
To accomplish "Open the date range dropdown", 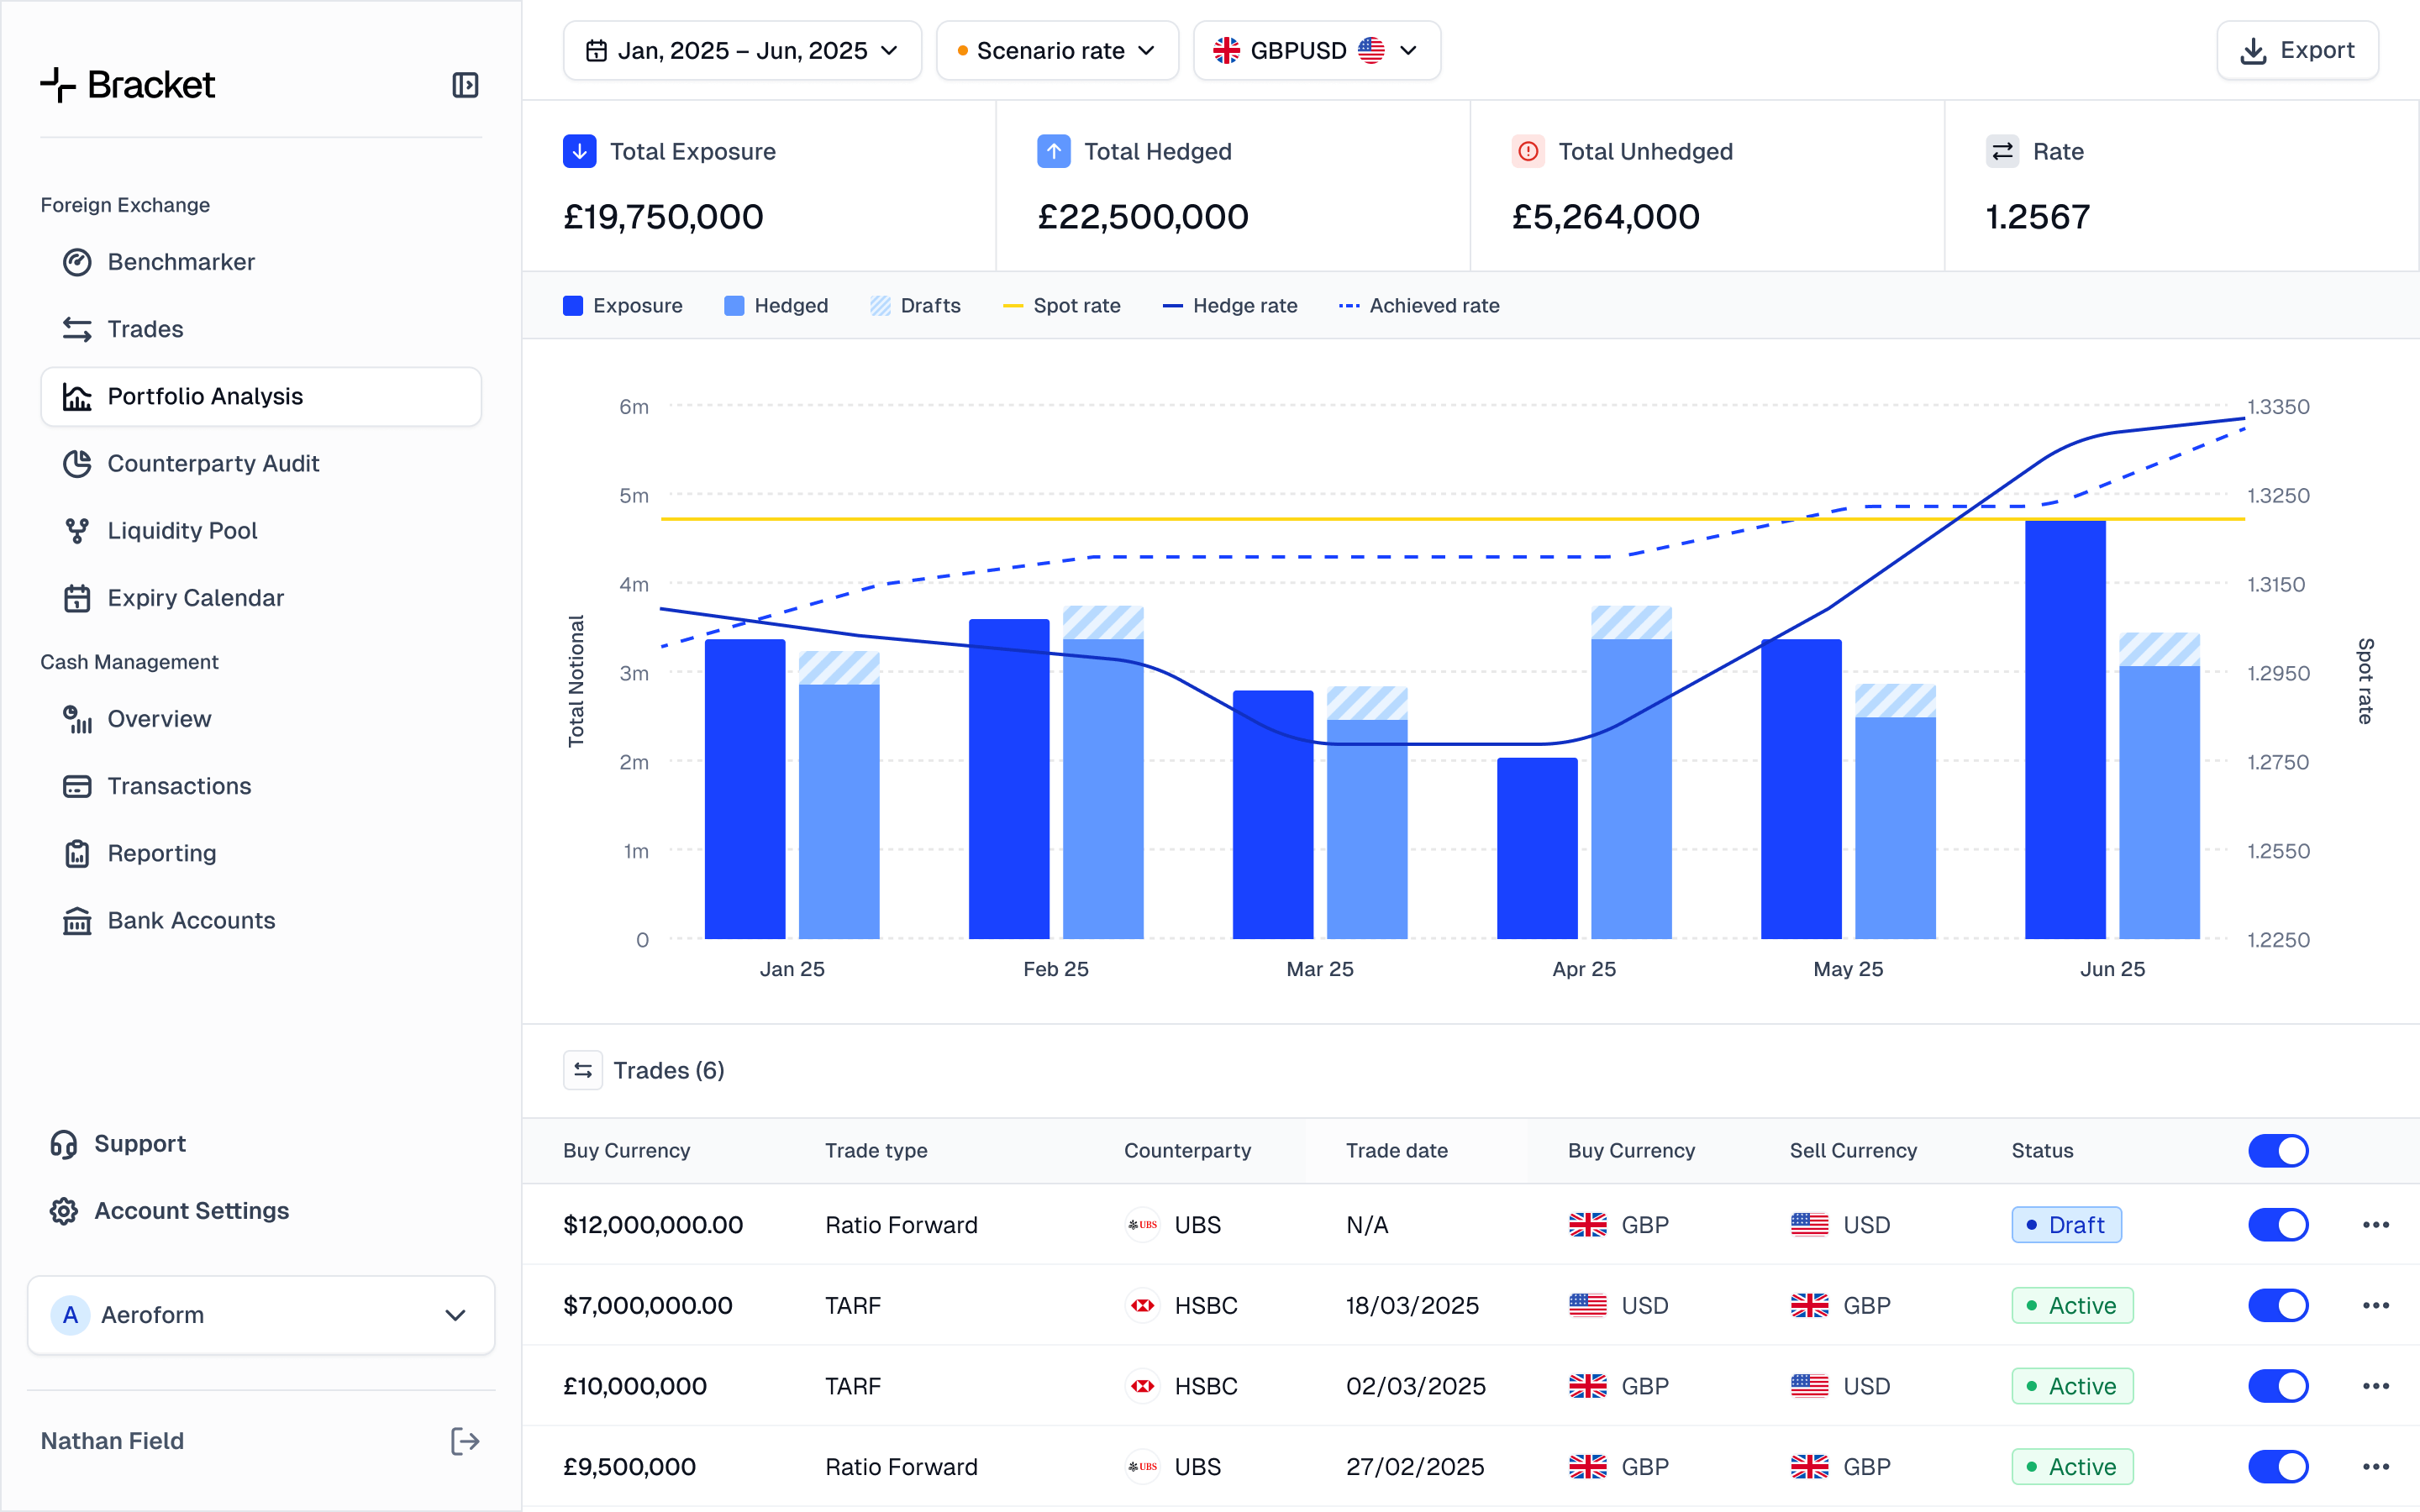I will (742, 50).
